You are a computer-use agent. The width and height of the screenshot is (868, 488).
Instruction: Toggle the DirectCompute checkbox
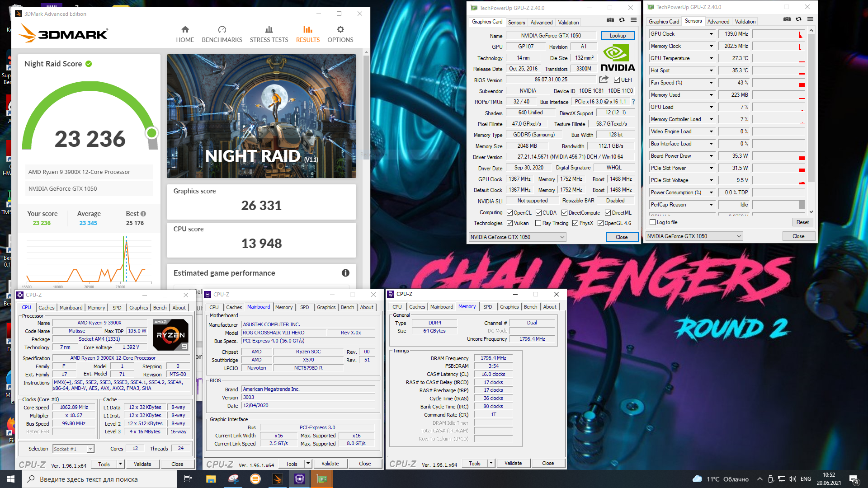(x=564, y=213)
